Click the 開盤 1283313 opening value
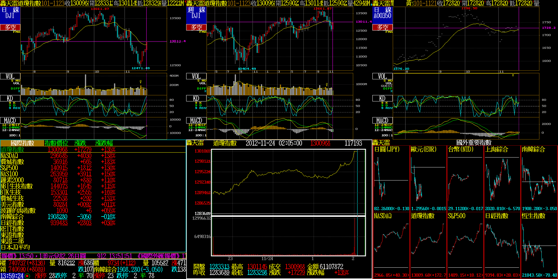558x279 pixels. pyautogui.click(x=219, y=267)
